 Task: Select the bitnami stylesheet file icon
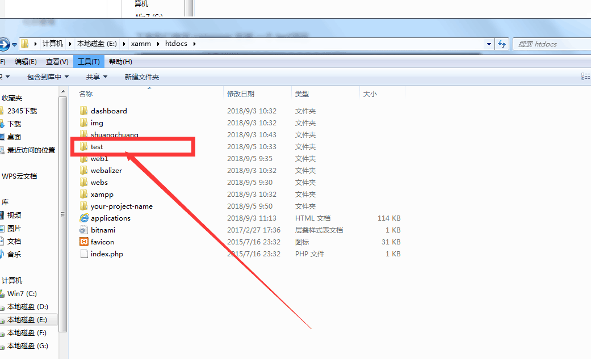coord(83,230)
